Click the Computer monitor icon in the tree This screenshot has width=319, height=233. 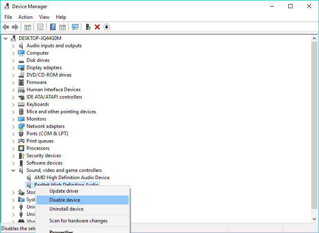tap(21, 53)
